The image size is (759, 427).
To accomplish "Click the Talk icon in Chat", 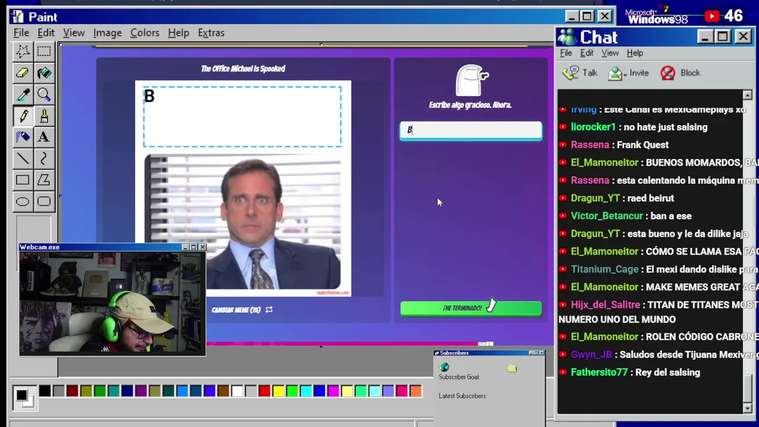I will pos(570,73).
